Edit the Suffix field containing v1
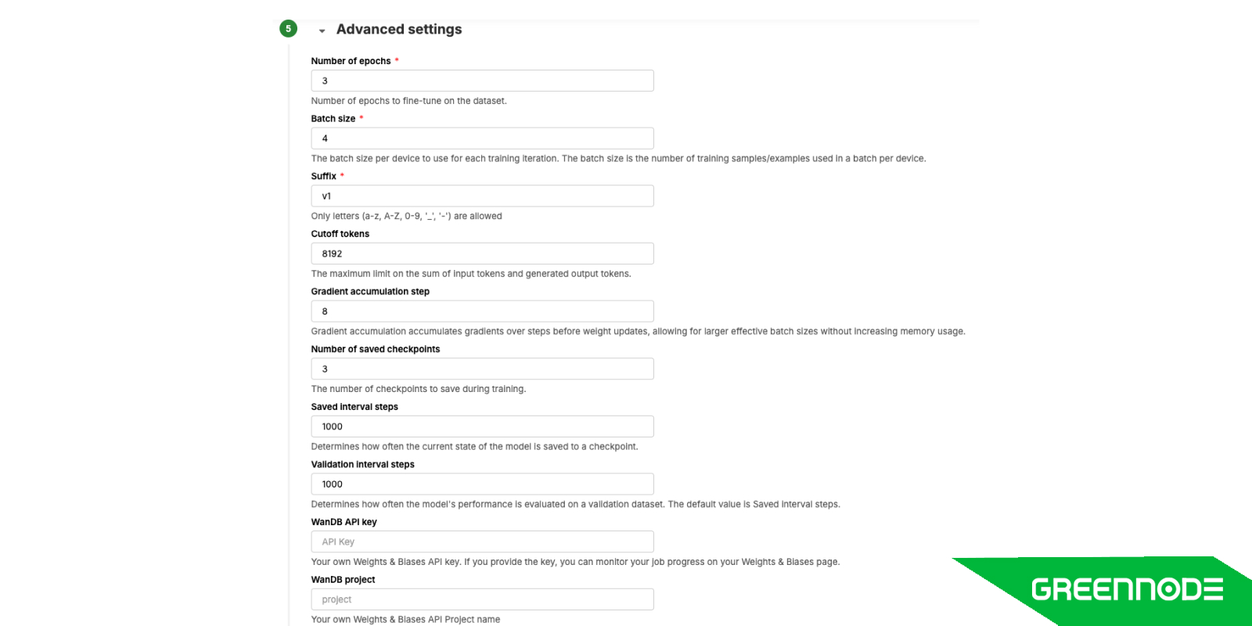 (x=482, y=196)
